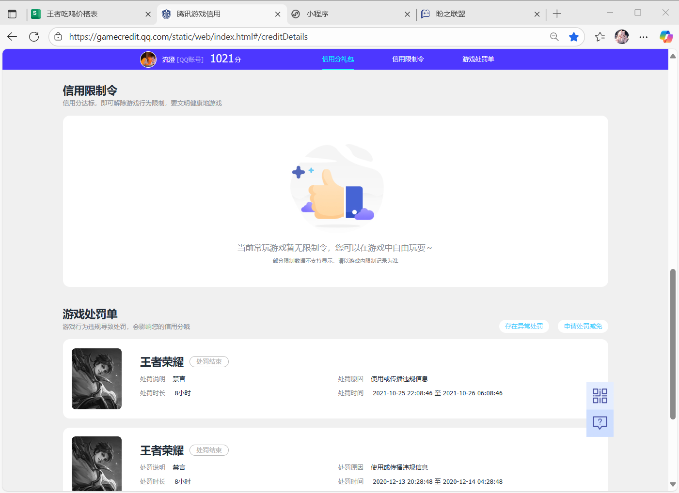The image size is (679, 493).
Task: Click the browser address bar URL
Action: pyautogui.click(x=189, y=37)
